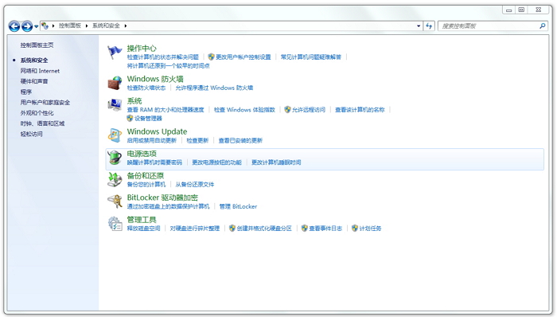Screen dimensions: 557x317
Task: Click 查看 RAM 的大小和处理器速度 link
Action: coord(166,110)
